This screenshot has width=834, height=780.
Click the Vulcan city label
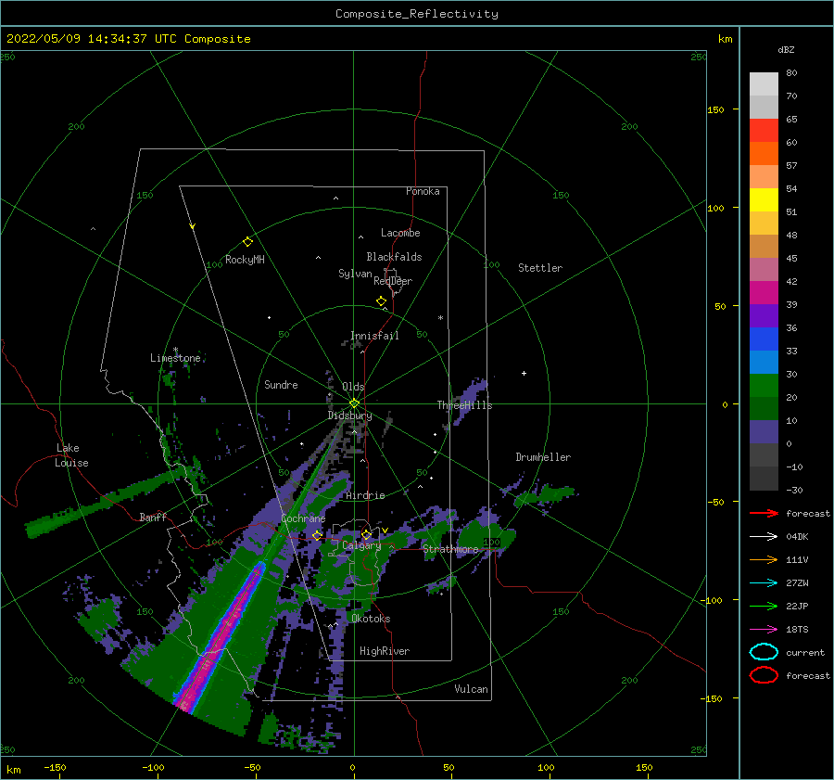(472, 689)
